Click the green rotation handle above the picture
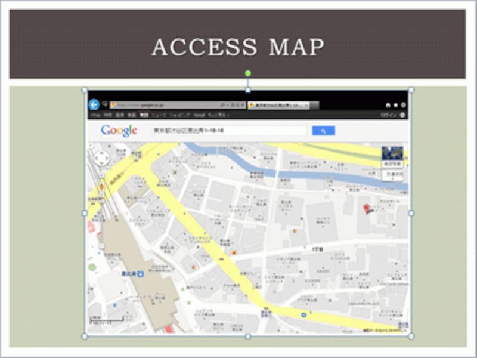The height and width of the screenshot is (358, 477). tap(248, 73)
